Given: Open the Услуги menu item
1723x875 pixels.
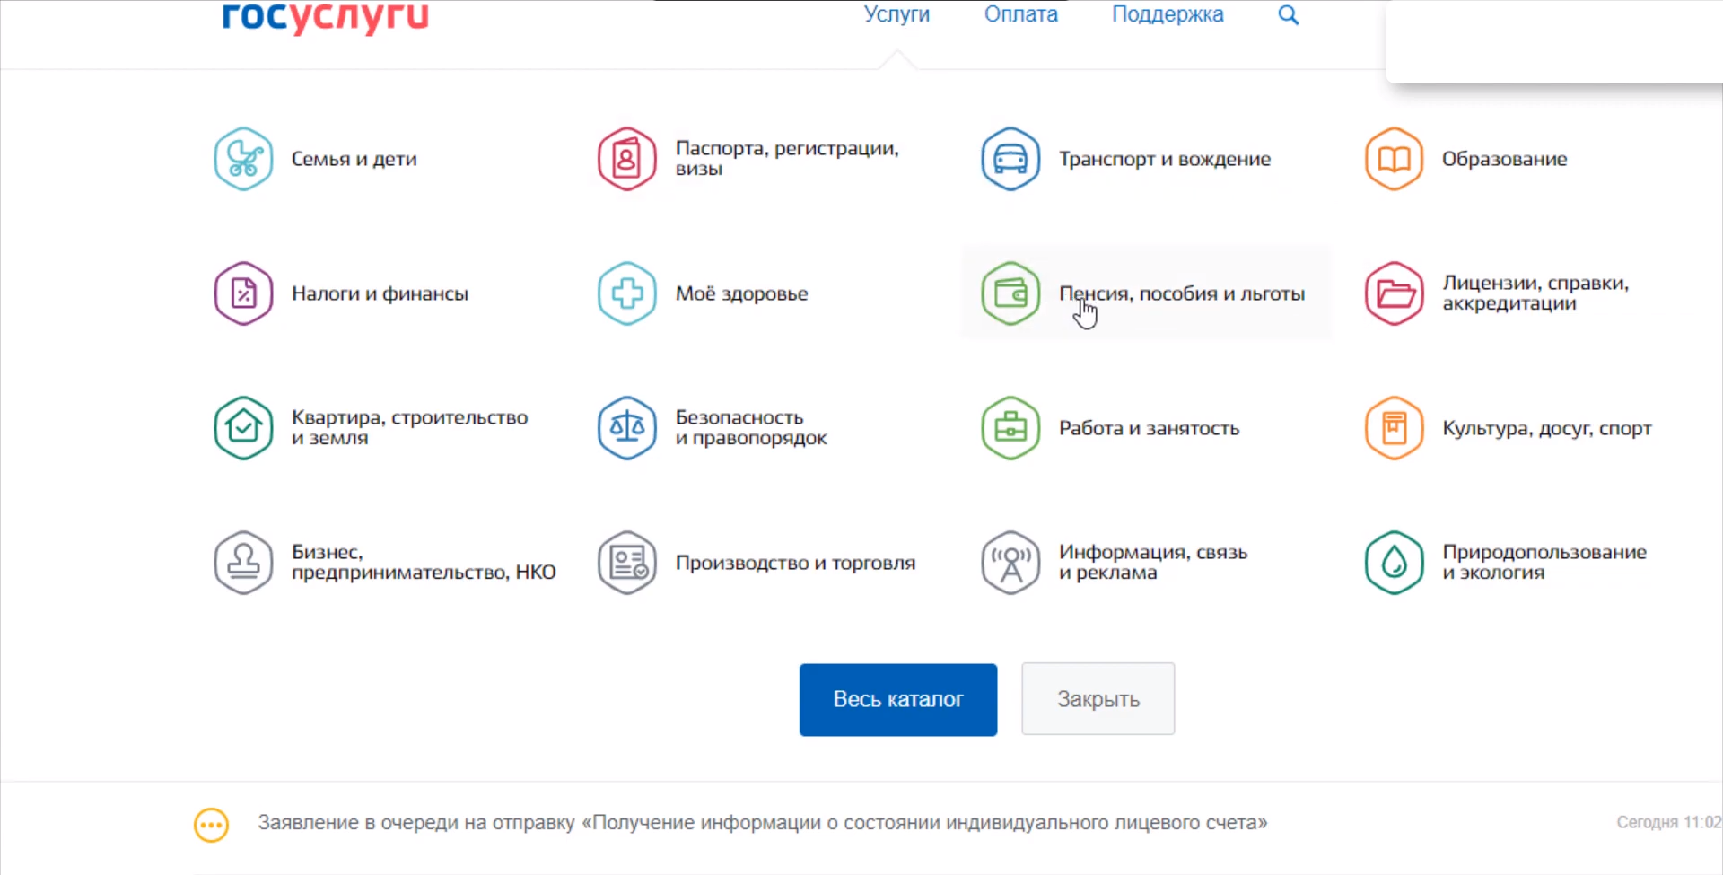Looking at the screenshot, I should point(896,15).
